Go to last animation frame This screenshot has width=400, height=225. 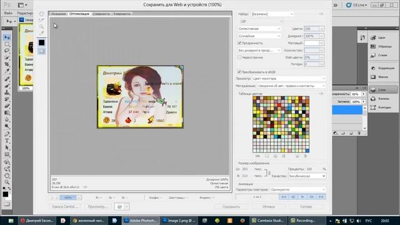321,197
